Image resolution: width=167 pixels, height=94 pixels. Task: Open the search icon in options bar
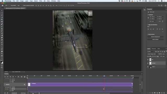click(x=159, y=5)
